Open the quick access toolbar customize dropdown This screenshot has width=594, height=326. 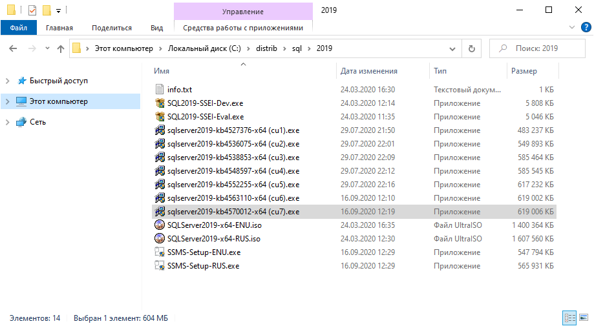click(58, 10)
